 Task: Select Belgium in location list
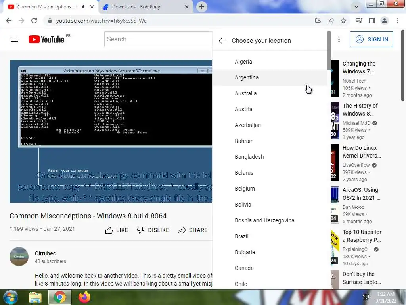click(x=270, y=189)
